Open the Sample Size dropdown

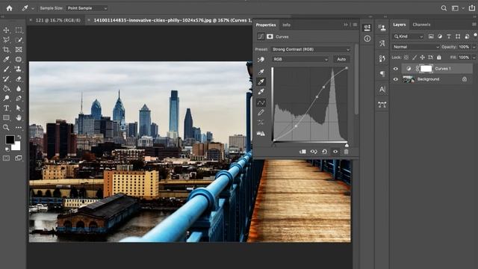(87, 8)
